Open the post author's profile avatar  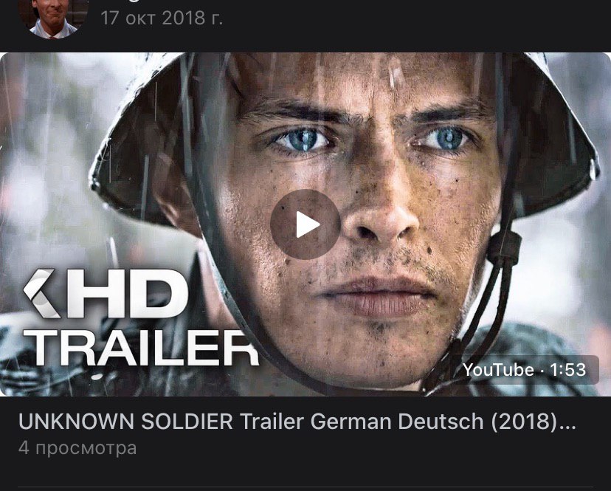[53, 18]
